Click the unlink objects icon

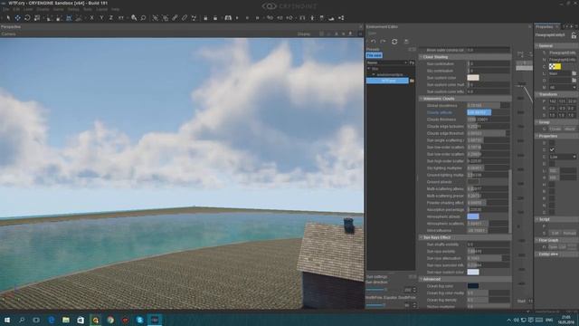click(185, 18)
